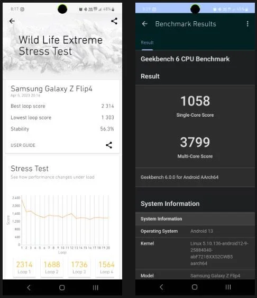The width and height of the screenshot is (257, 298).
Task: Open the USER GUIDE link
Action: pos(23,145)
